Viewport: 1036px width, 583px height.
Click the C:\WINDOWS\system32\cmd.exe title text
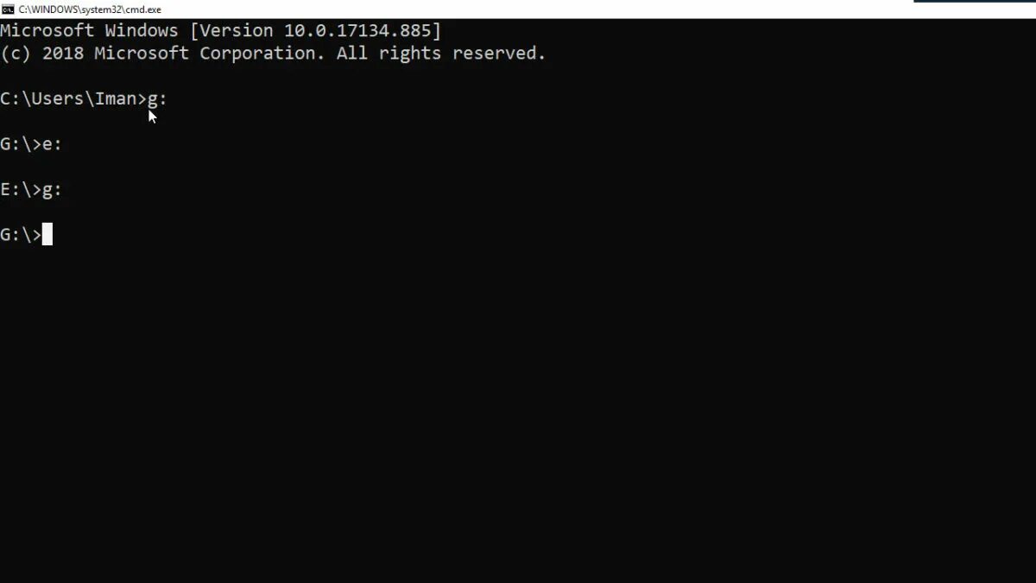tap(90, 10)
